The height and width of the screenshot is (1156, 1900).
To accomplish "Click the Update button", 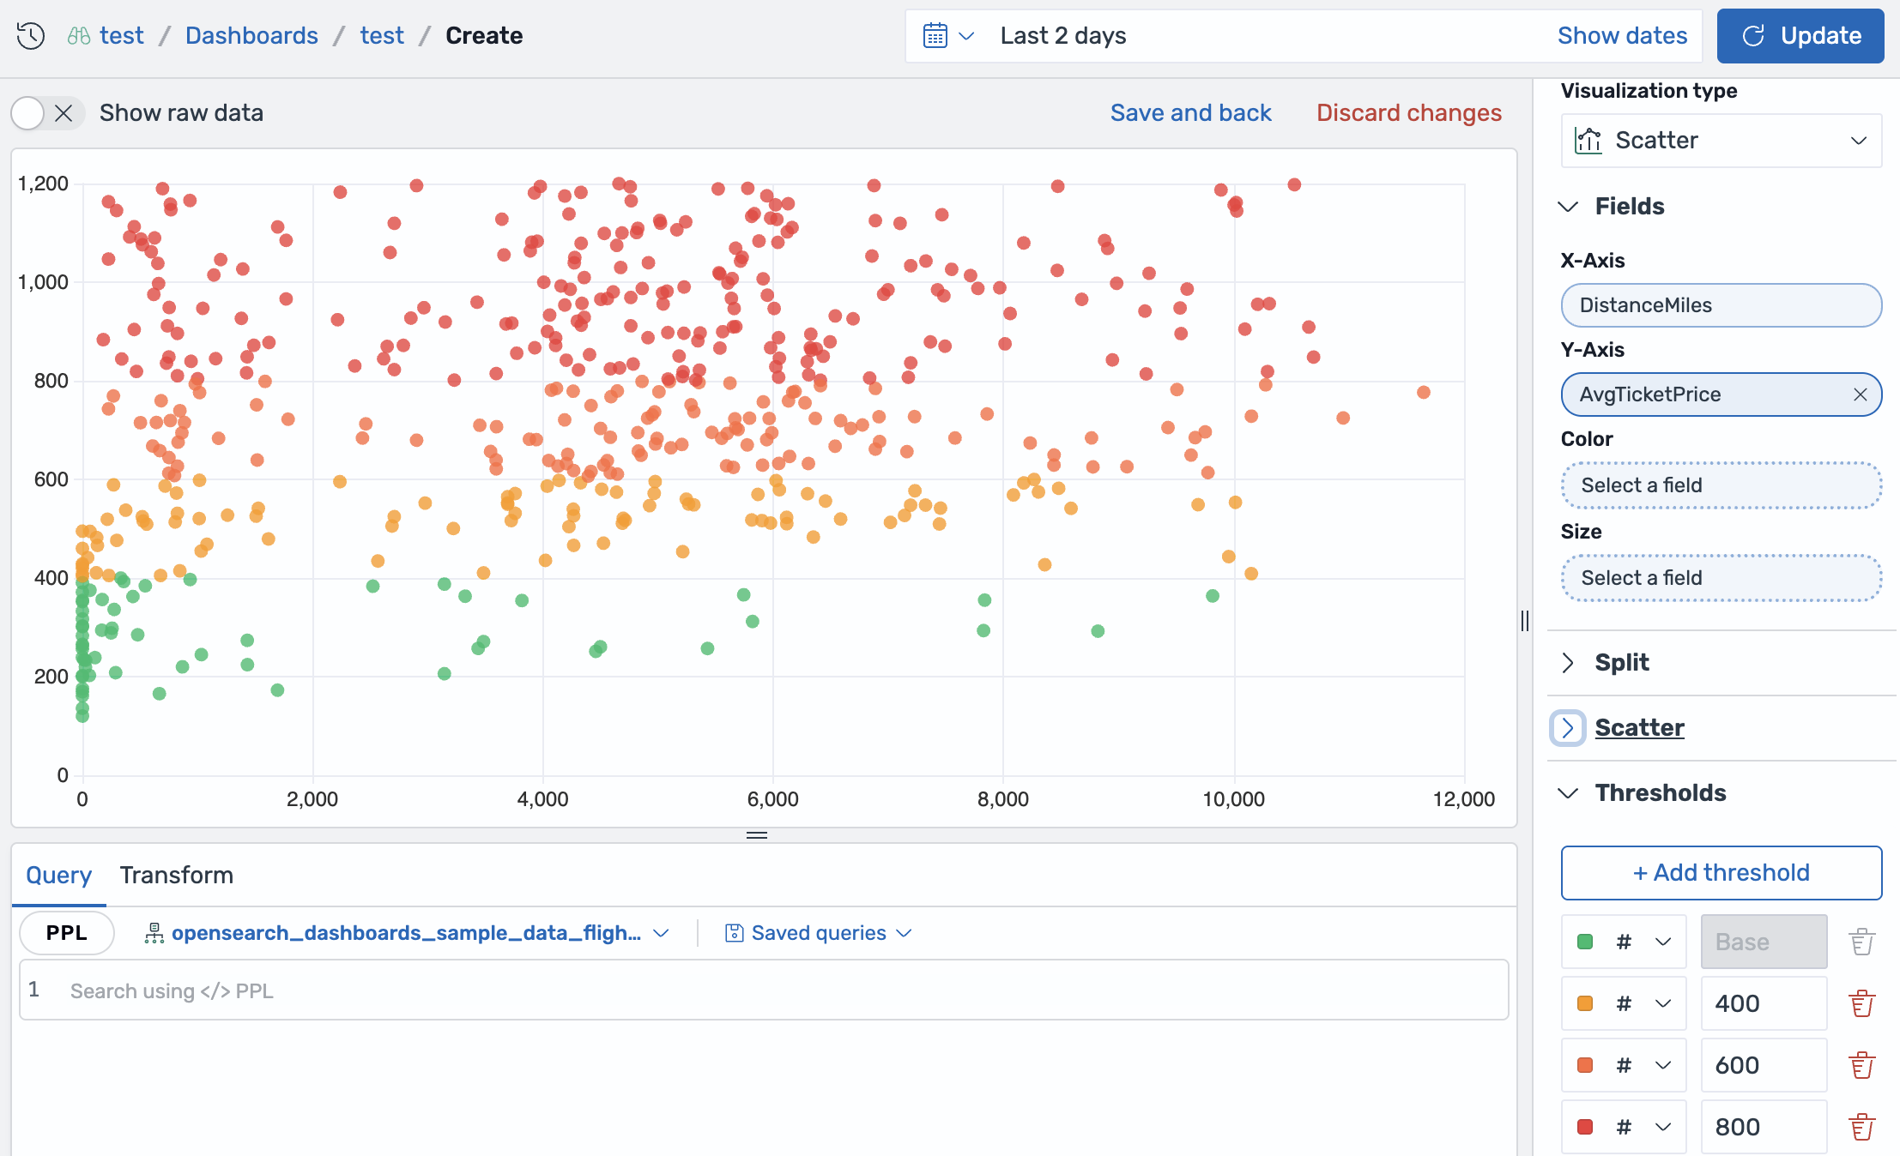I will pyautogui.click(x=1800, y=36).
